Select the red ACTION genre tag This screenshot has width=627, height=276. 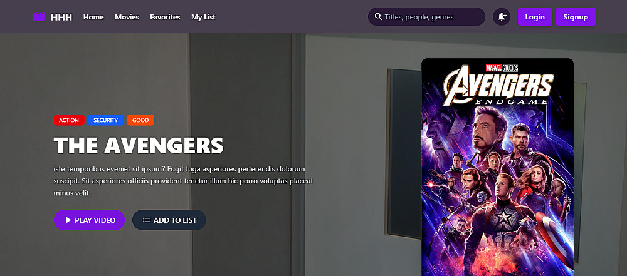(x=69, y=120)
